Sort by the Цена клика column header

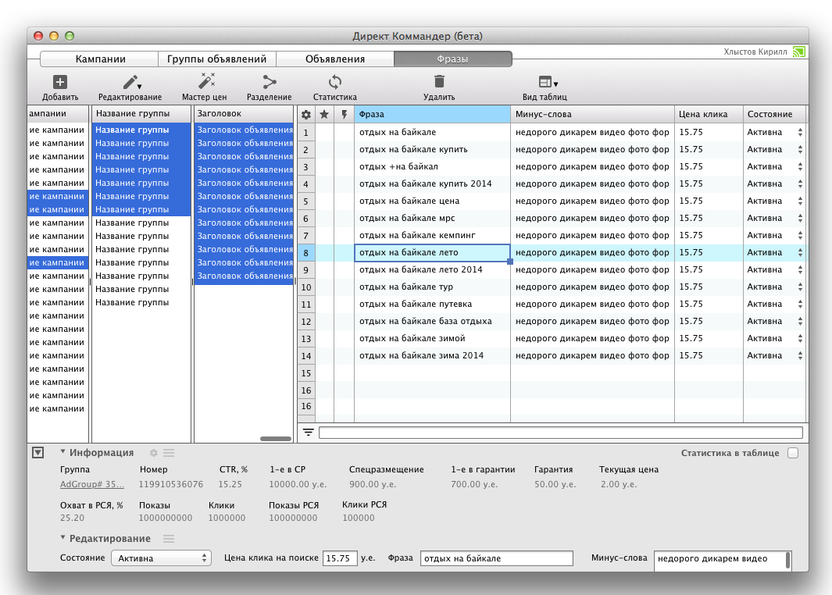[708, 115]
